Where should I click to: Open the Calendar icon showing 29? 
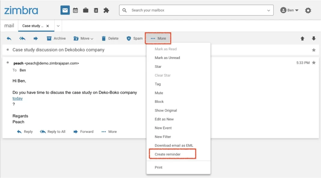point(75,10)
